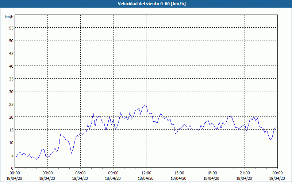
Task: Click the 03:00 time label
Action: [x=47, y=173]
